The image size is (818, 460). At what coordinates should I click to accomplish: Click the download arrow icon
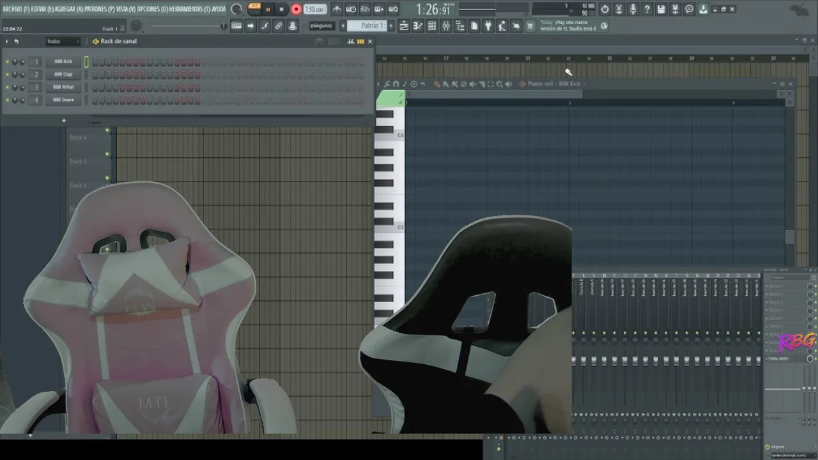point(704,9)
